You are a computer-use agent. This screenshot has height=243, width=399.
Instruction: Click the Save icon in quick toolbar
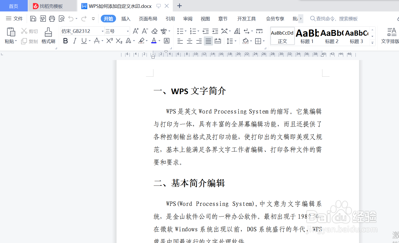(x=33, y=19)
